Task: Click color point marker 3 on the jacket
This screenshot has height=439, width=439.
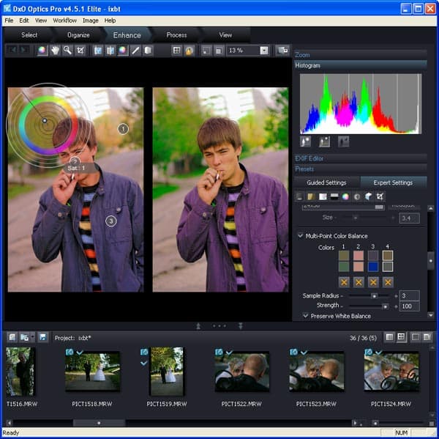Action: [111, 221]
